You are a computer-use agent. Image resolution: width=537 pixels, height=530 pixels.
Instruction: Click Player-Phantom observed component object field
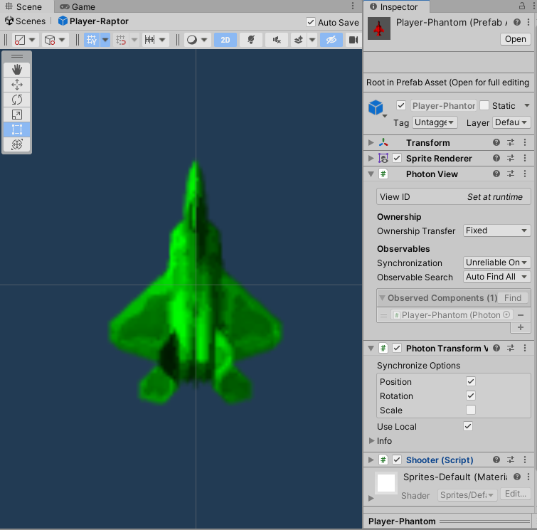pos(452,315)
